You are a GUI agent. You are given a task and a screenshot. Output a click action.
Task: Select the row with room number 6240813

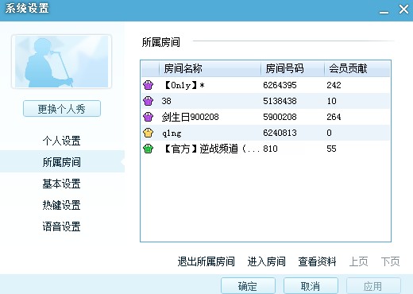coord(265,133)
